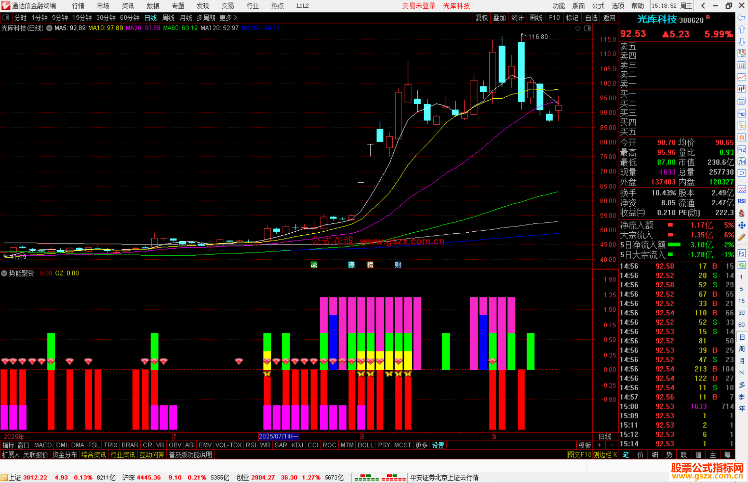The image size is (748, 483).
Task: Click the F12 icon in the right sidebar
Action: coord(741,150)
